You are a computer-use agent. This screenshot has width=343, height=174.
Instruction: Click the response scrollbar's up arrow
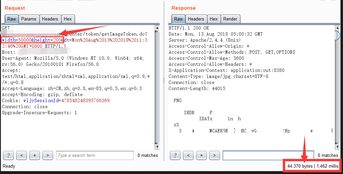tap(338, 28)
